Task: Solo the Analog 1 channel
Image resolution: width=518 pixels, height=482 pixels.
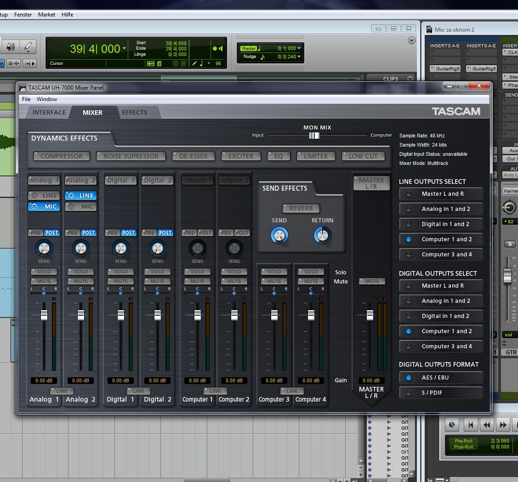Action: [44, 272]
